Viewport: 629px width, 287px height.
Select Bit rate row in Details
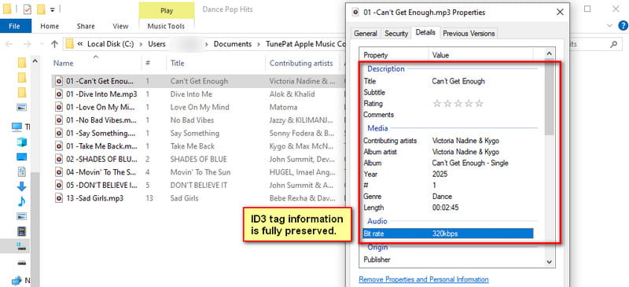pos(447,234)
